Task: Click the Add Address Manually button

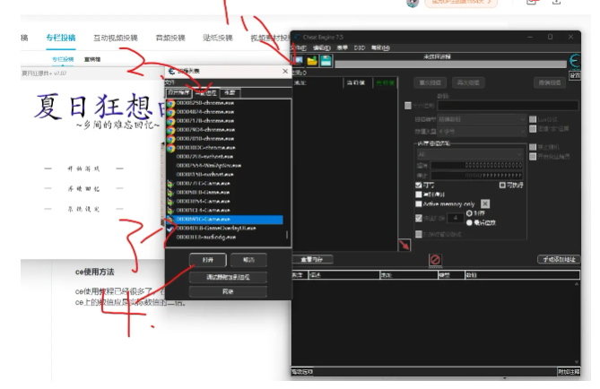Action: (559, 259)
